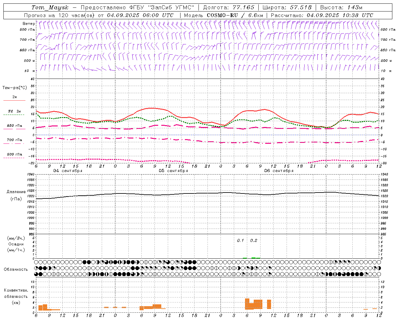Click the 0.1 precipitation amount value
The height and width of the screenshot is (318, 397).
point(240,241)
